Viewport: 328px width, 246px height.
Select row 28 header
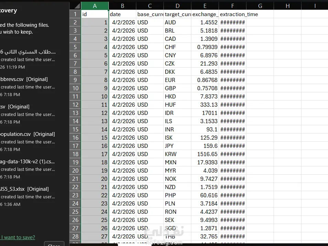pos(75,236)
